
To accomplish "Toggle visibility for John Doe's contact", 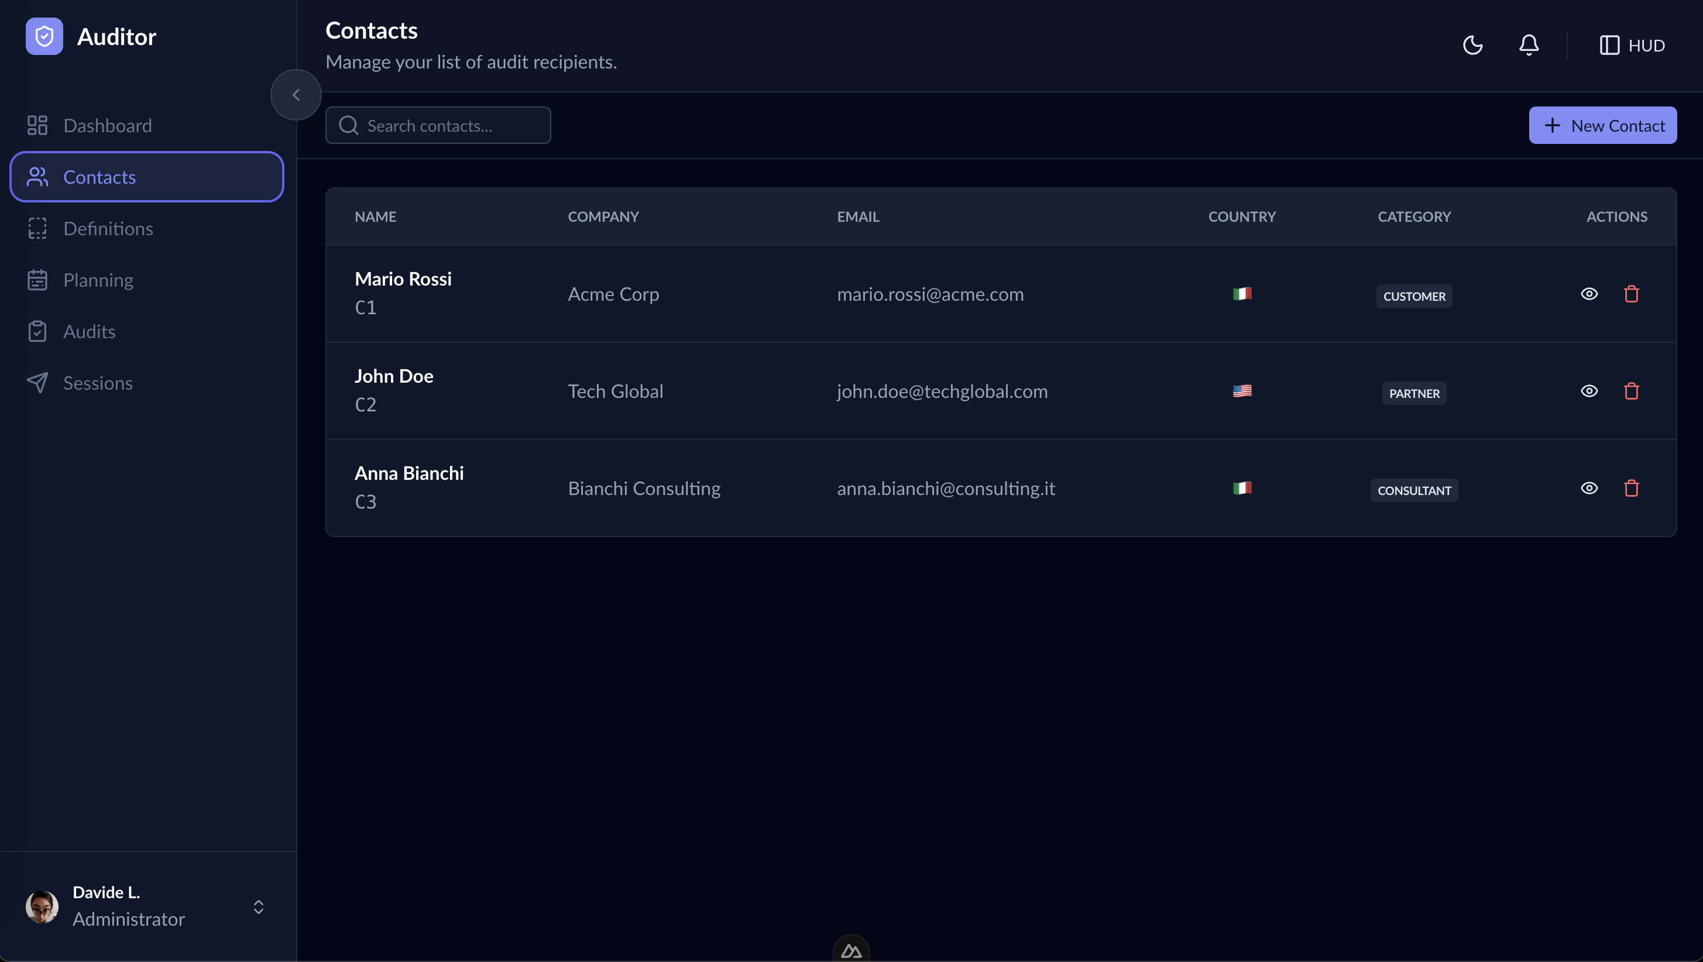I will click(1589, 391).
